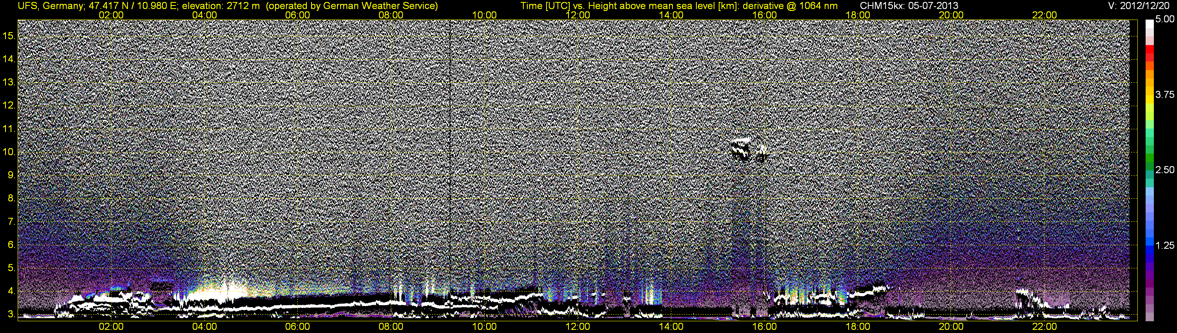
Task: Pick the 8 km height axis label
Action: pos(11,199)
